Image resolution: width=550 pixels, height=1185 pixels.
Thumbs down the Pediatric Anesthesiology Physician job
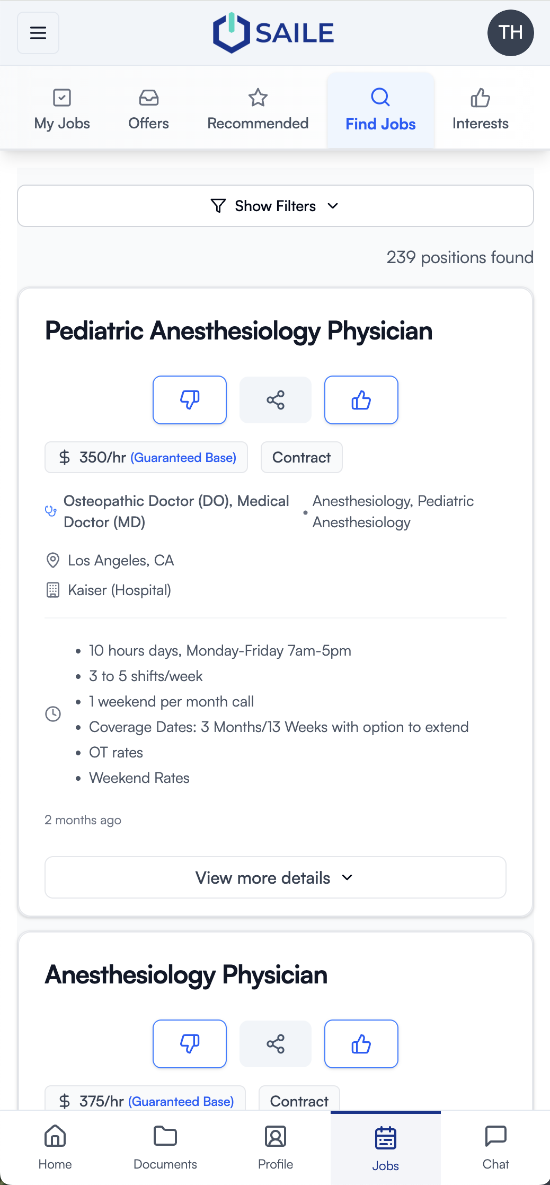click(x=190, y=400)
